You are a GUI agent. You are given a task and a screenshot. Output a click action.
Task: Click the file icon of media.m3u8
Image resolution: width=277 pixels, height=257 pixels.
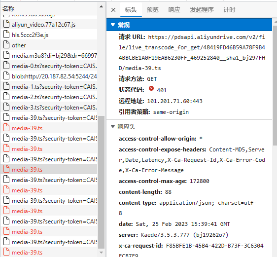[6, 55]
